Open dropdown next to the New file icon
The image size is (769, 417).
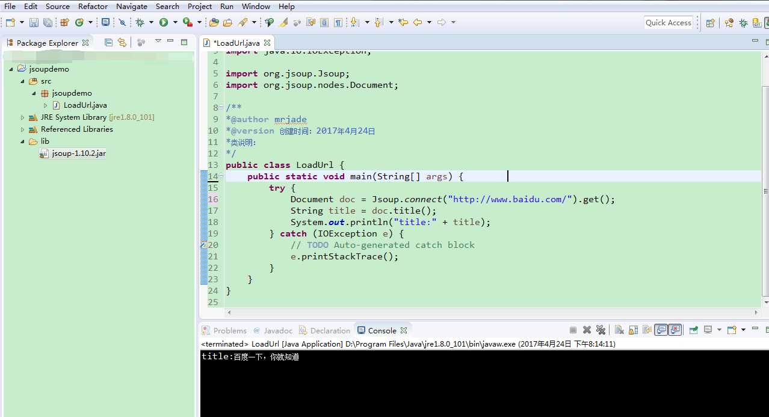pyautogui.click(x=22, y=22)
